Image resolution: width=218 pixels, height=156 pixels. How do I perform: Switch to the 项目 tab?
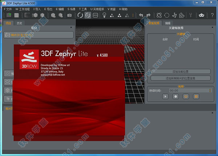(8, 23)
